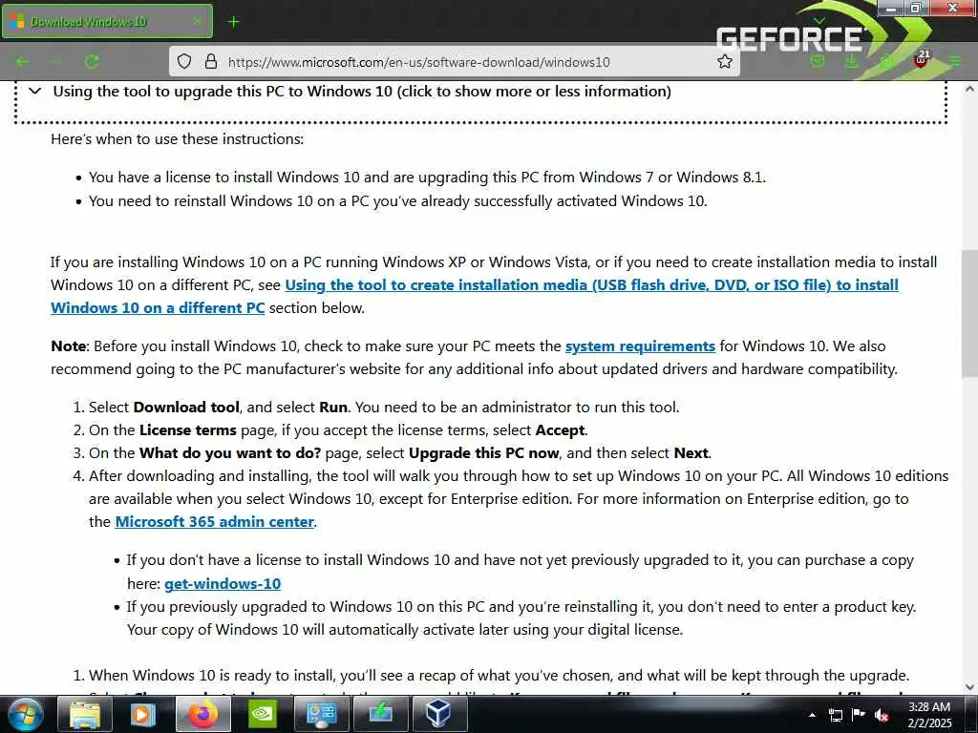Click the network tray icon
978x733 pixels.
tap(835, 715)
